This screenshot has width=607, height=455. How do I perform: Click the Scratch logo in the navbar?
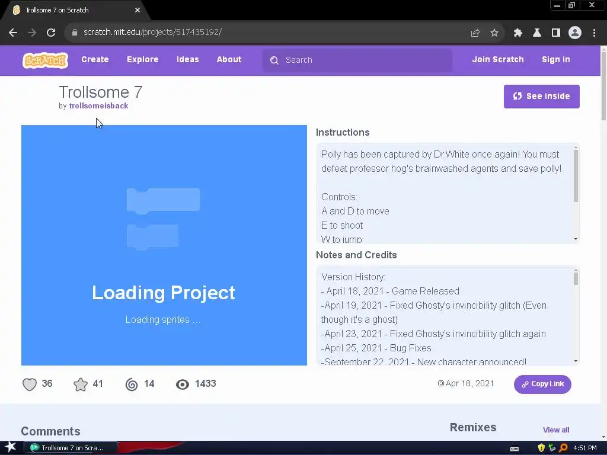45,60
